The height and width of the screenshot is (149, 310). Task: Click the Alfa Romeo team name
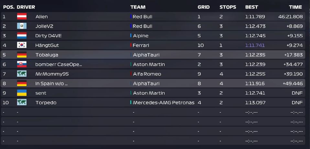click(x=147, y=74)
